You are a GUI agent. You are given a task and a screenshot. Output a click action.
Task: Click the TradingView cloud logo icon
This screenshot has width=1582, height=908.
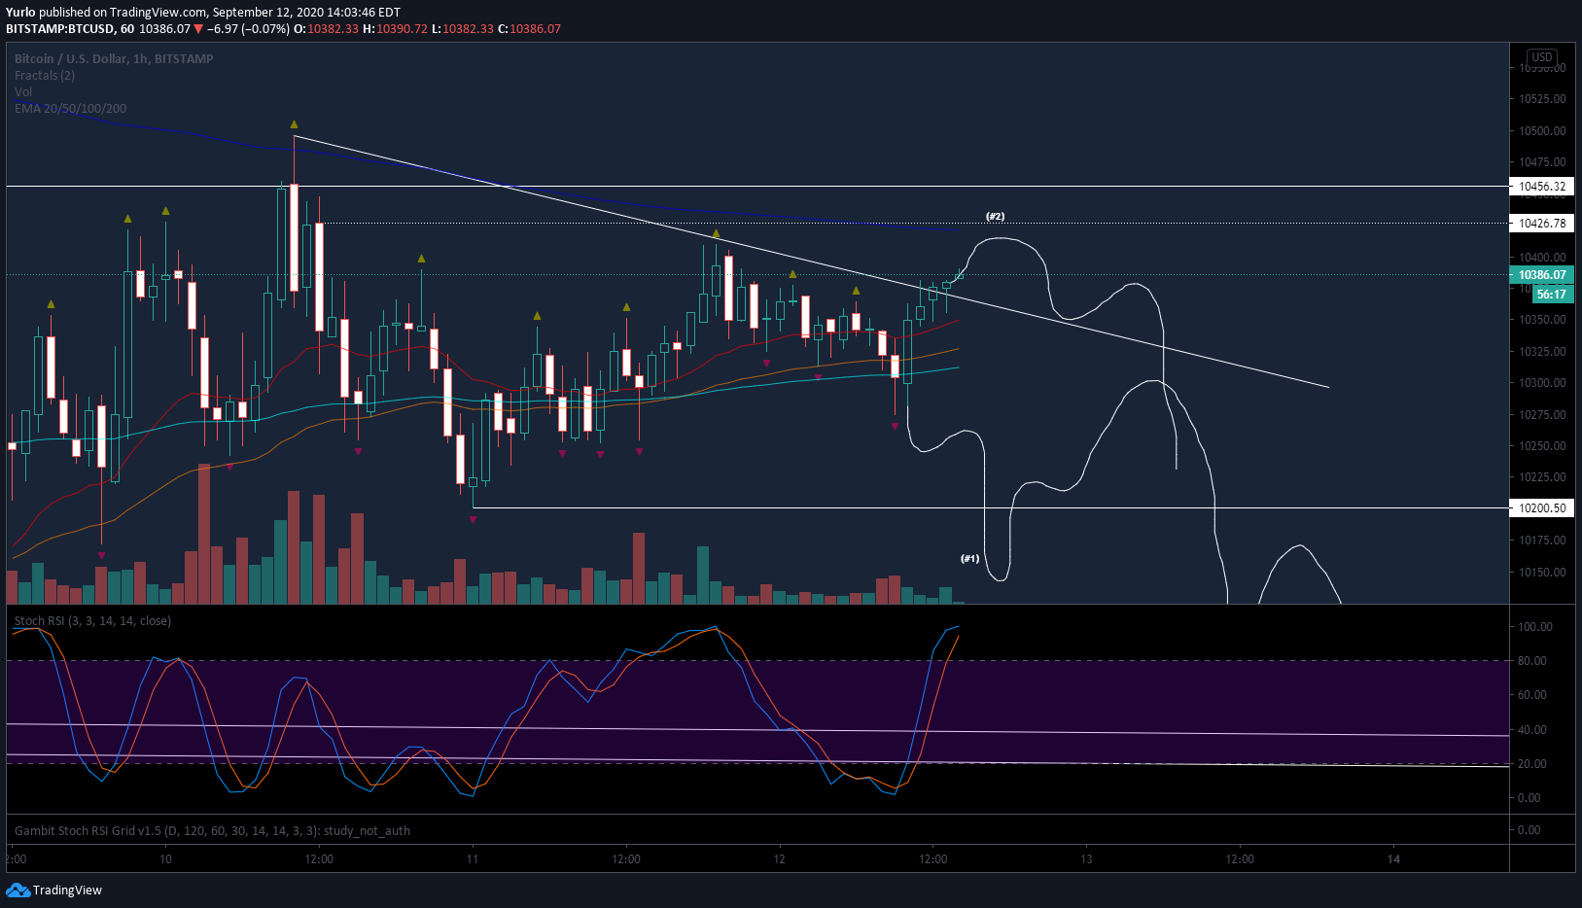pyautogui.click(x=18, y=890)
